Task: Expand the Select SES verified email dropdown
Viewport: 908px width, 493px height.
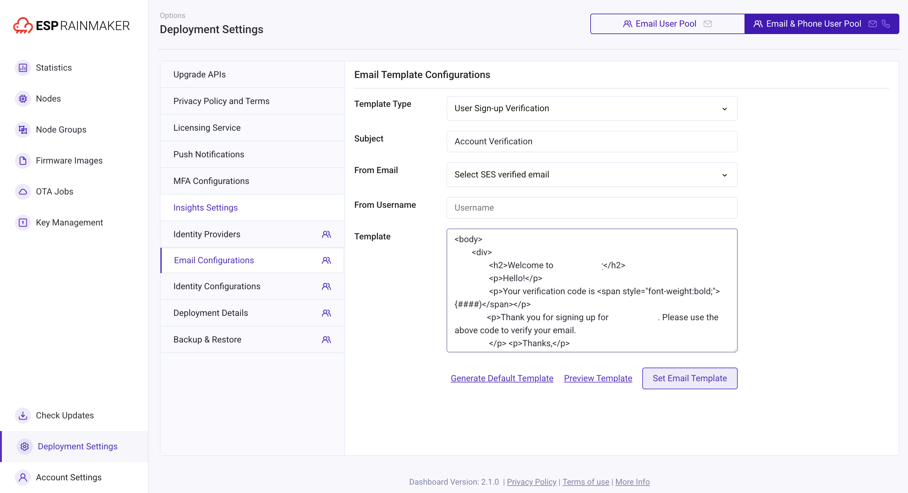Action: click(x=591, y=174)
